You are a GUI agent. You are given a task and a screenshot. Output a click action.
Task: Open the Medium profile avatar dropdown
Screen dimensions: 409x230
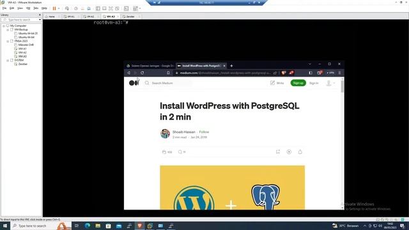330,83
